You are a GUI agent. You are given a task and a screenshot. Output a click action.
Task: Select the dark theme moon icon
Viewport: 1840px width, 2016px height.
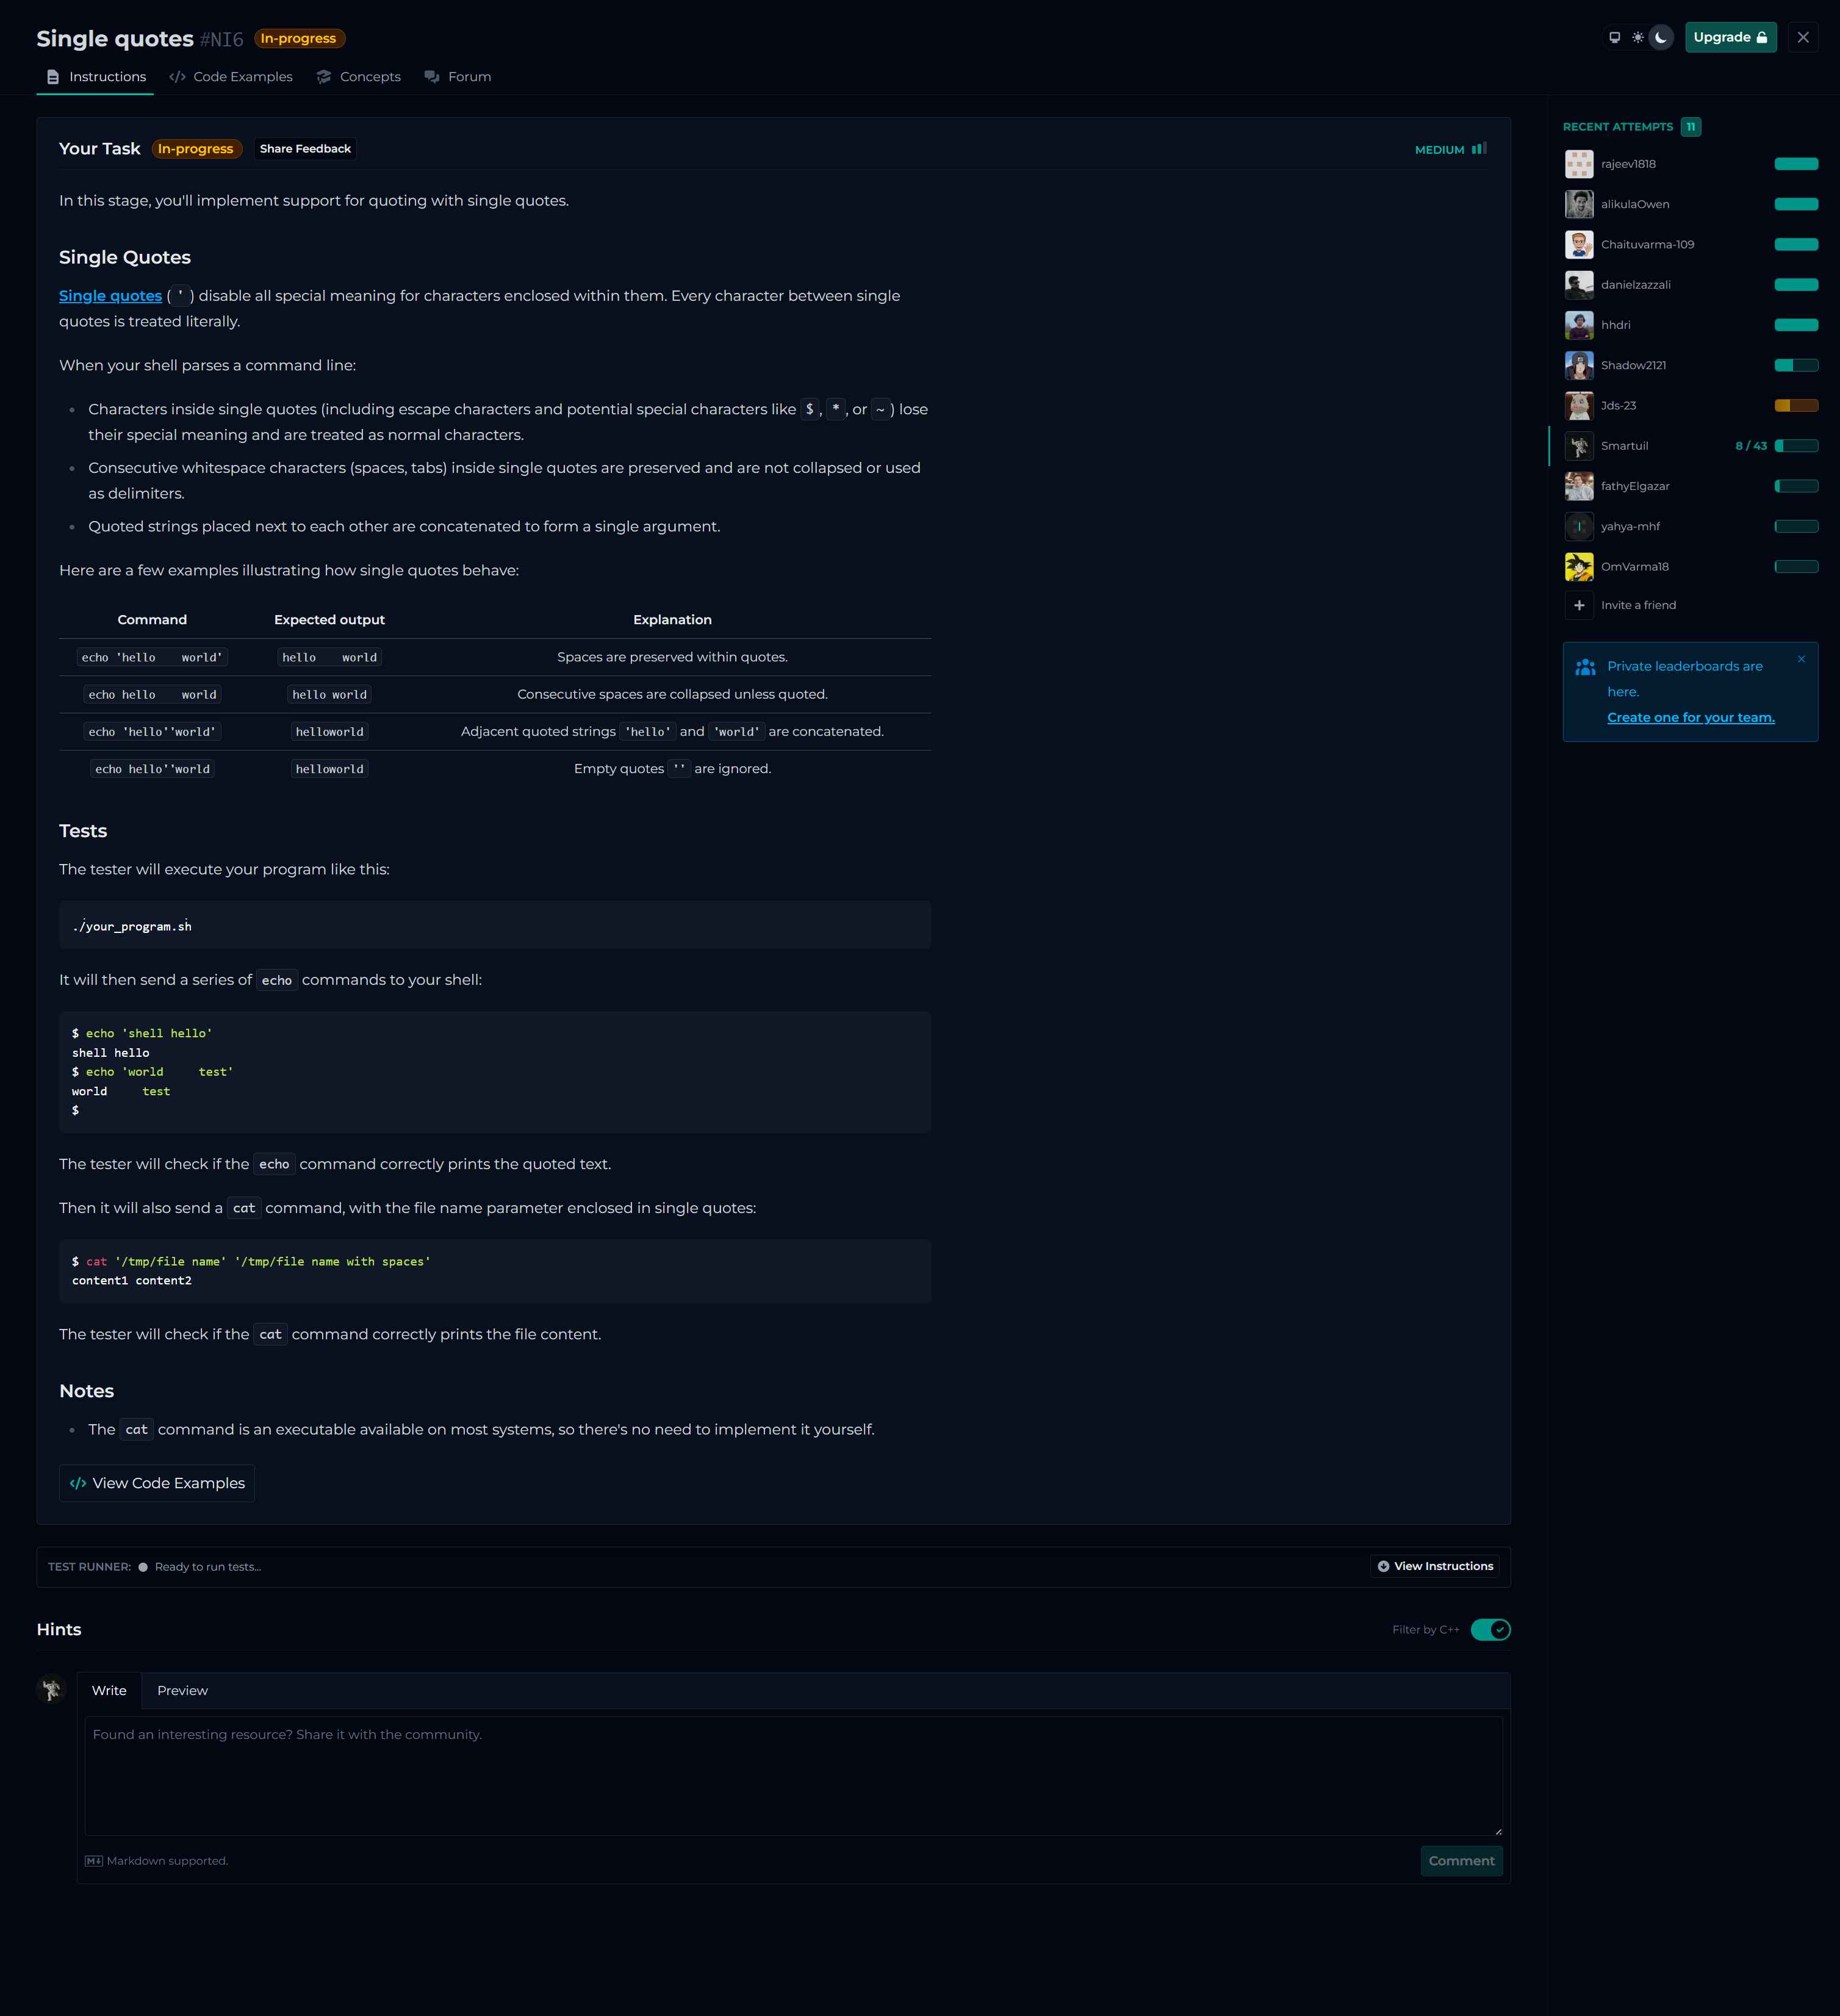click(x=1661, y=37)
